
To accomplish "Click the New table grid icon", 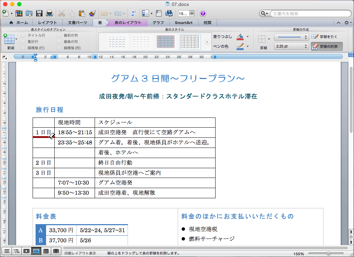I will click(x=9, y=39).
